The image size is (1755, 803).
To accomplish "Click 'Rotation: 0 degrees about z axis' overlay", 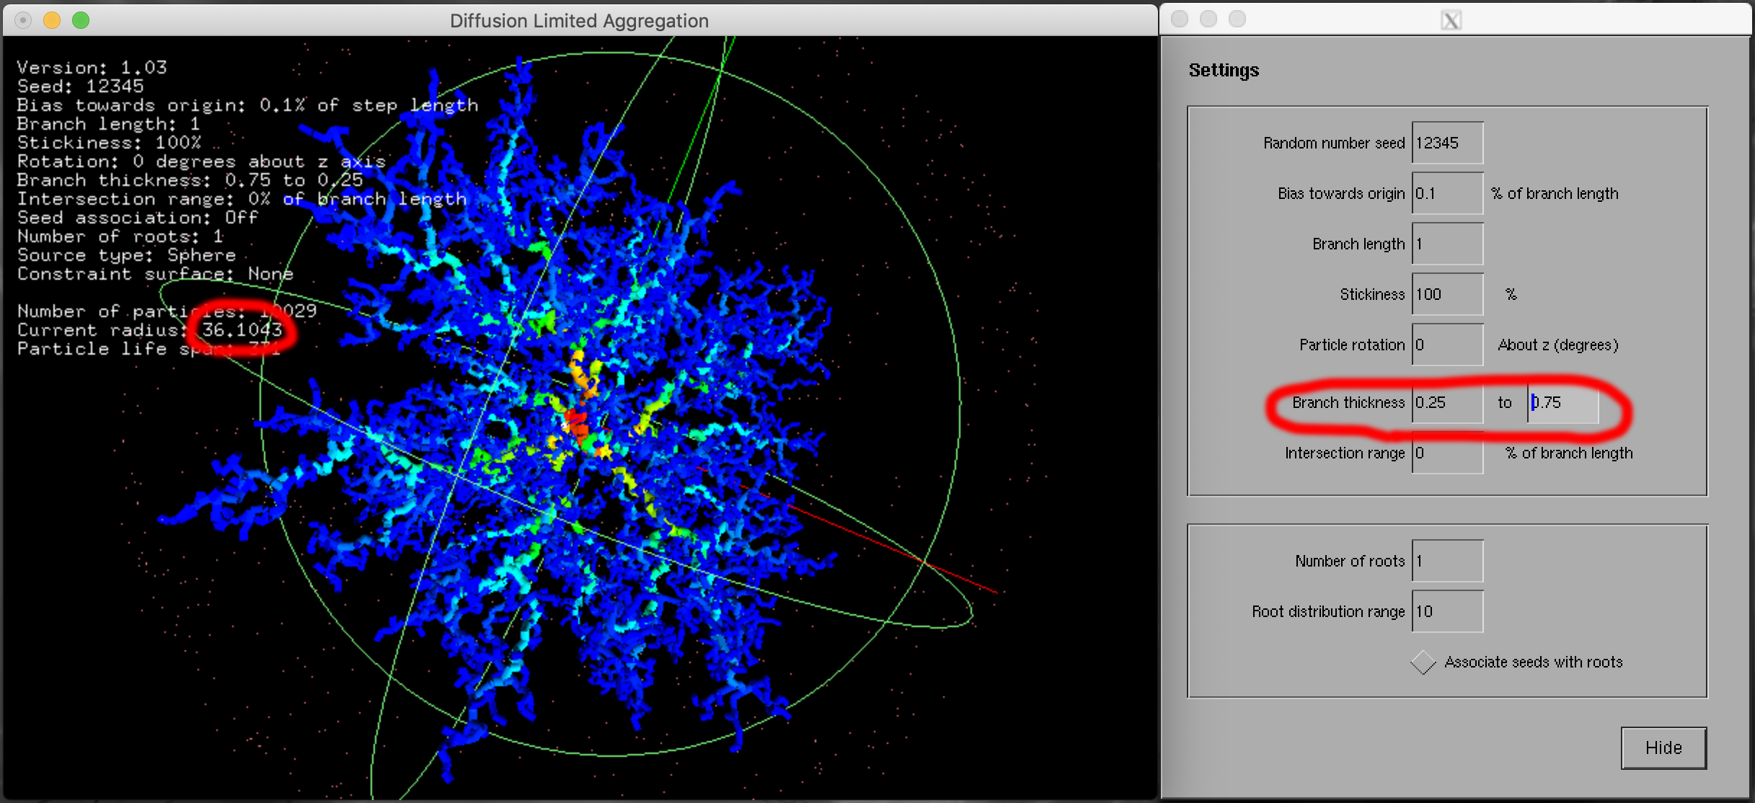I will click(201, 161).
